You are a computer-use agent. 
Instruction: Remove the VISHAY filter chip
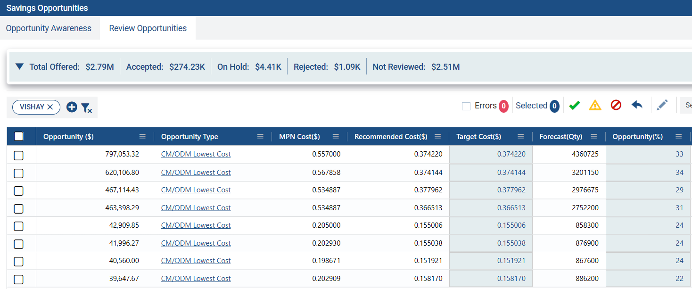point(50,107)
